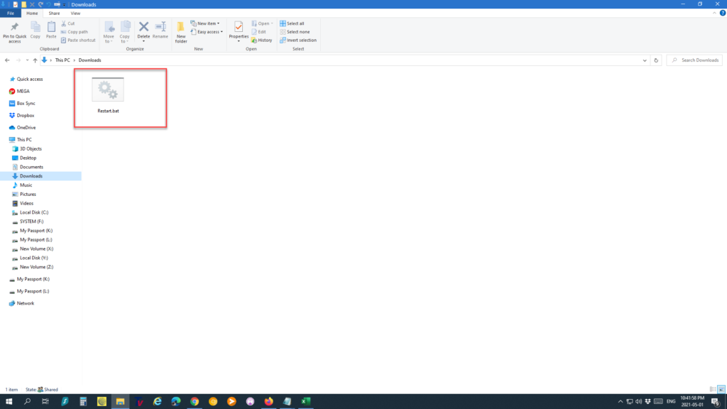Open History in the Open group
The image size is (727, 409).
click(261, 40)
